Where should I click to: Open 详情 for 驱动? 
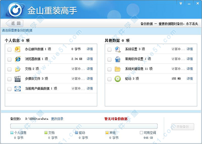click(190, 79)
